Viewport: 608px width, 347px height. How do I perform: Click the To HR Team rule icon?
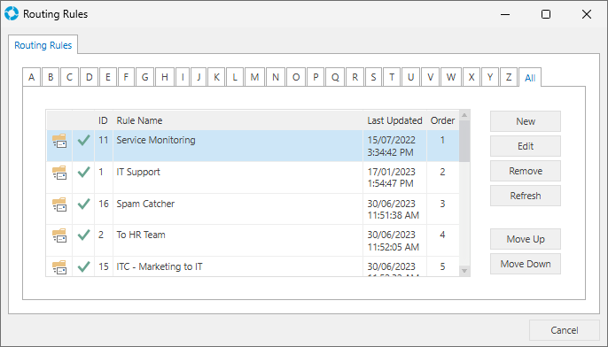[59, 235]
